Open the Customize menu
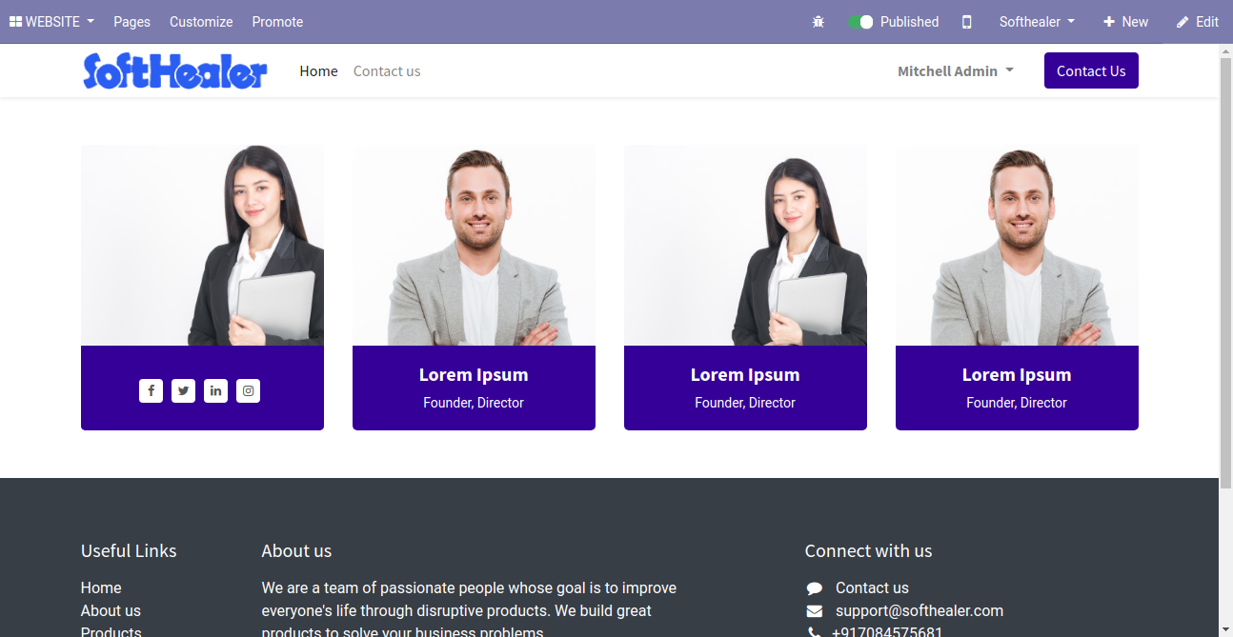Image resolution: width=1233 pixels, height=637 pixels. pyautogui.click(x=201, y=22)
